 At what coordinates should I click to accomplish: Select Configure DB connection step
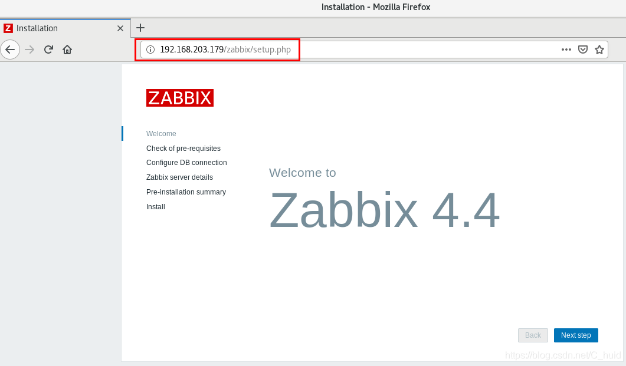point(186,163)
